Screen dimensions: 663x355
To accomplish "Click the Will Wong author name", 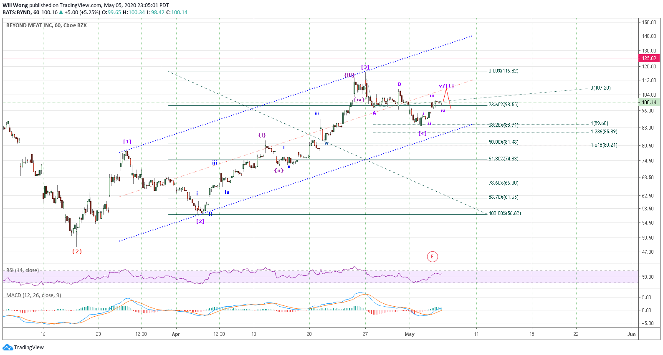I will [x=15, y=5].
